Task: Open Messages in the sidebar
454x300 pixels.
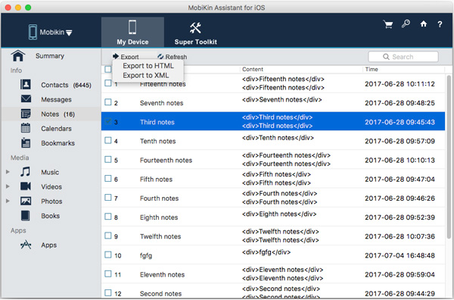Action: tap(56, 99)
